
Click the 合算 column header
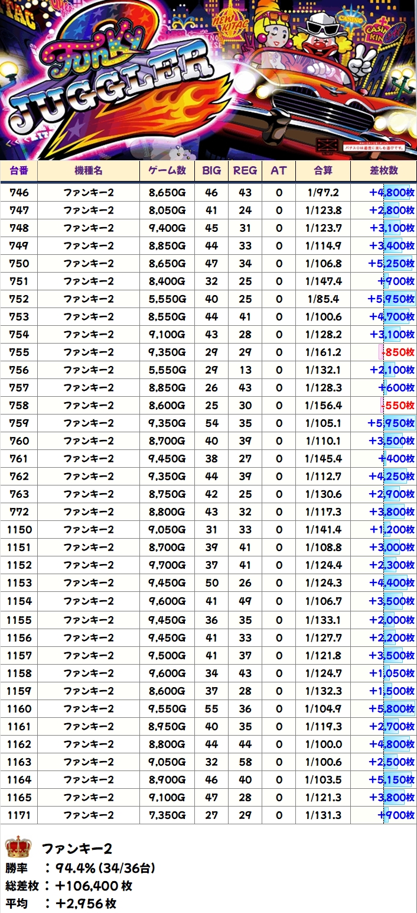coord(323,170)
